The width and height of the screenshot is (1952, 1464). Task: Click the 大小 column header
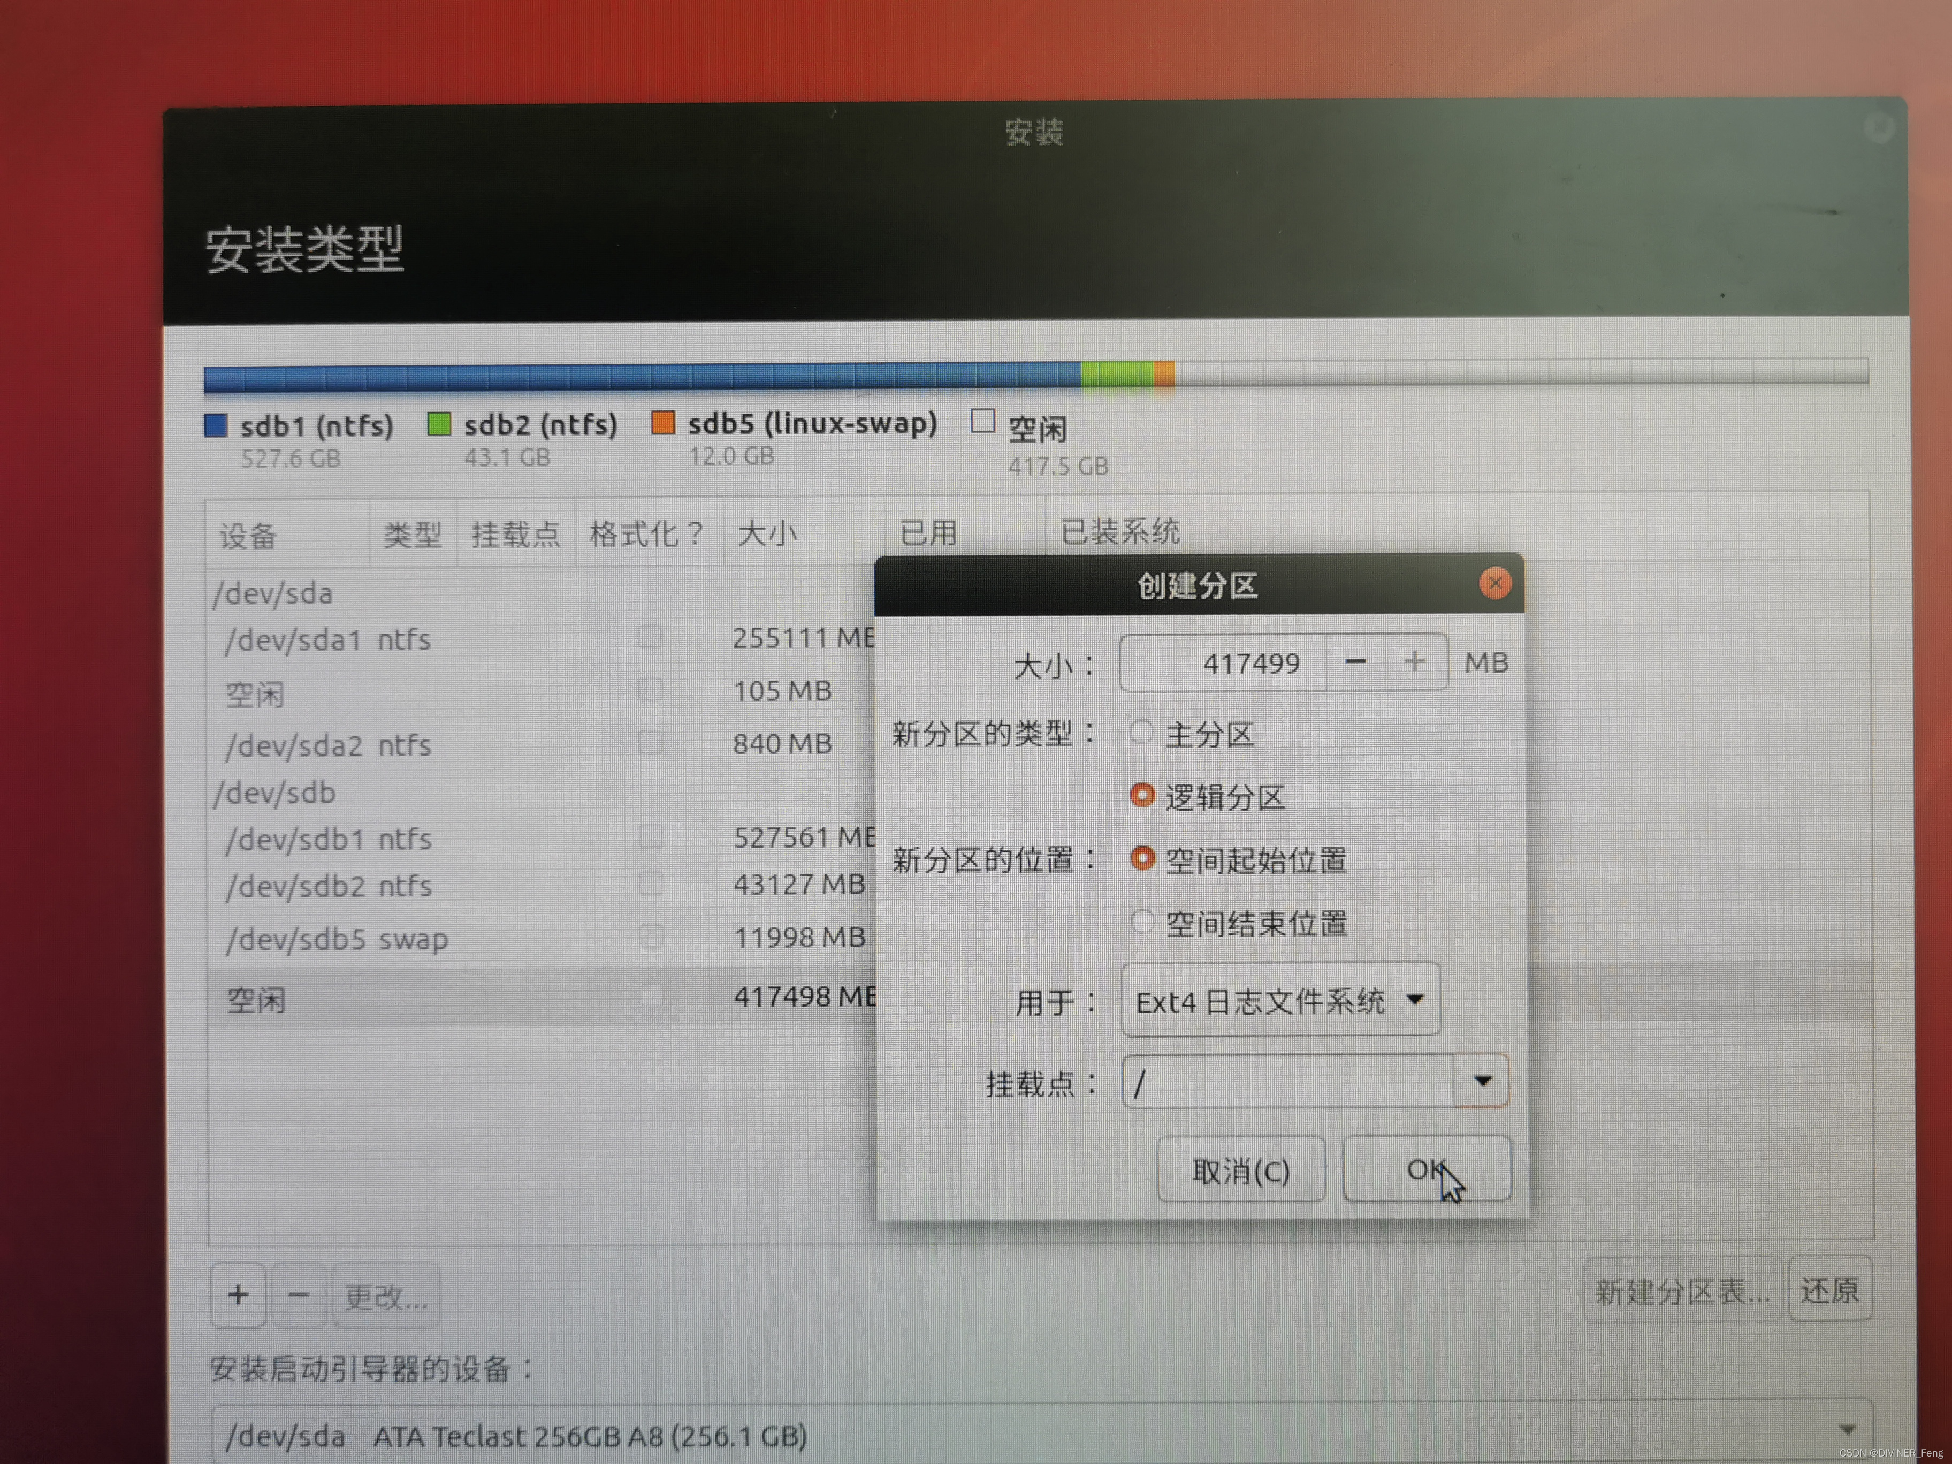point(803,533)
